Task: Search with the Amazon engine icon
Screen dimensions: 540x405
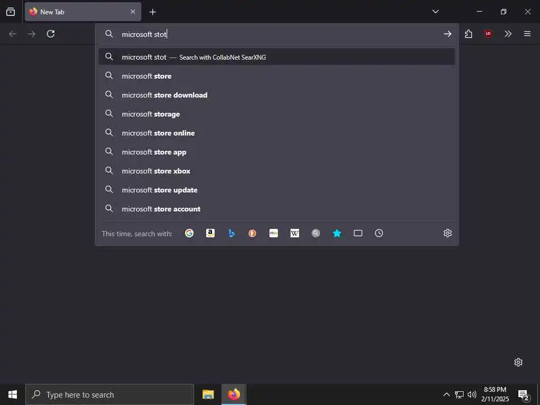Action: click(210, 233)
